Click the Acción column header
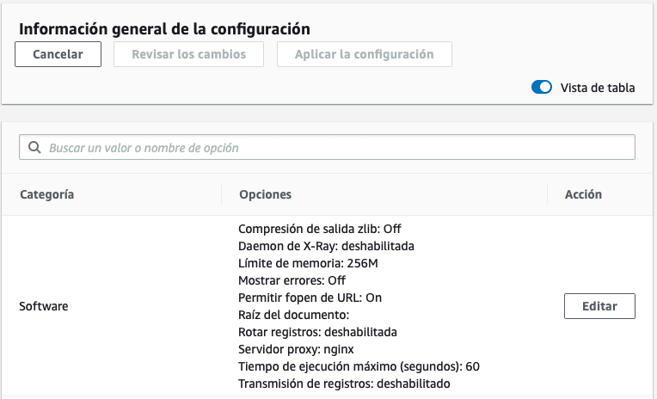This screenshot has height=399, width=657. coord(583,194)
